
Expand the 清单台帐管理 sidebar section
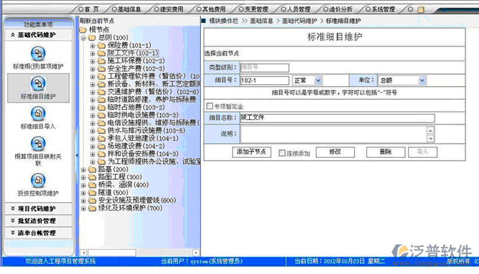click(38, 233)
